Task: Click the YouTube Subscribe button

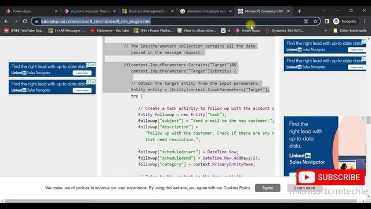Action: click(330, 177)
